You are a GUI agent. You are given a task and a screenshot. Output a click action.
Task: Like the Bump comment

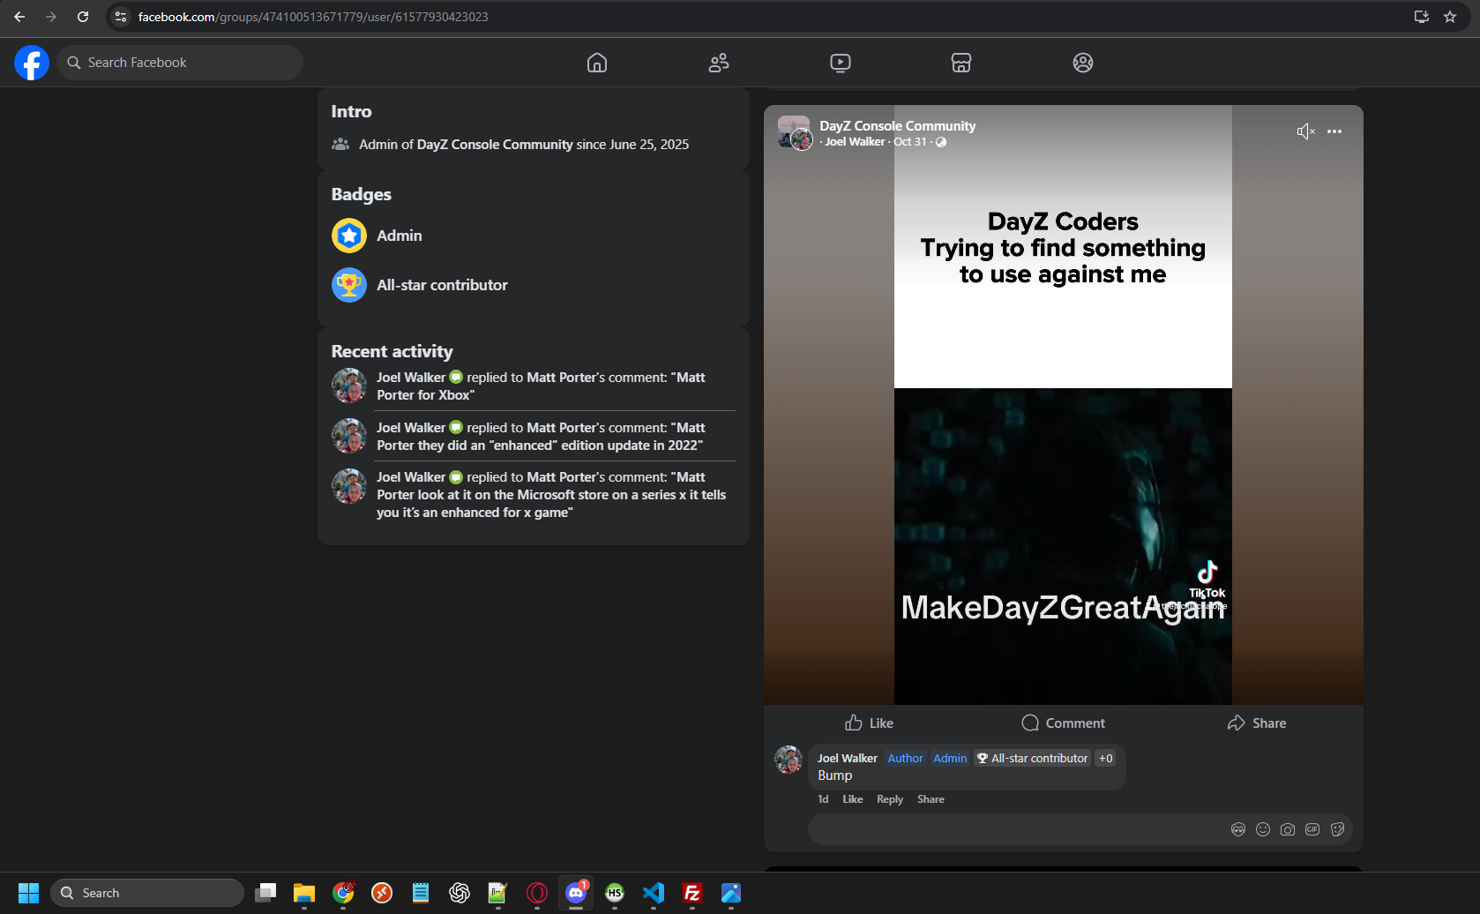[x=853, y=799]
